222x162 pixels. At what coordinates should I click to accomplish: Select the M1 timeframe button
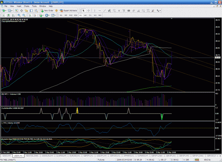(61, 15)
